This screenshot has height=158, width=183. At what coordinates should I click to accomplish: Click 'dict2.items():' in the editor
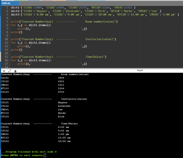40,43
